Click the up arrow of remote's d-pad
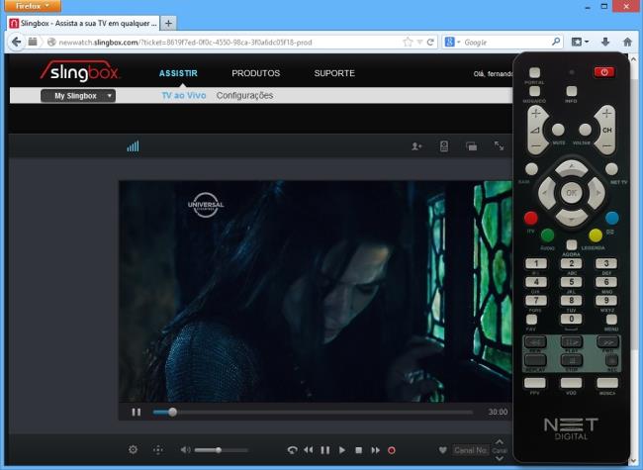643x470 pixels. [571, 168]
